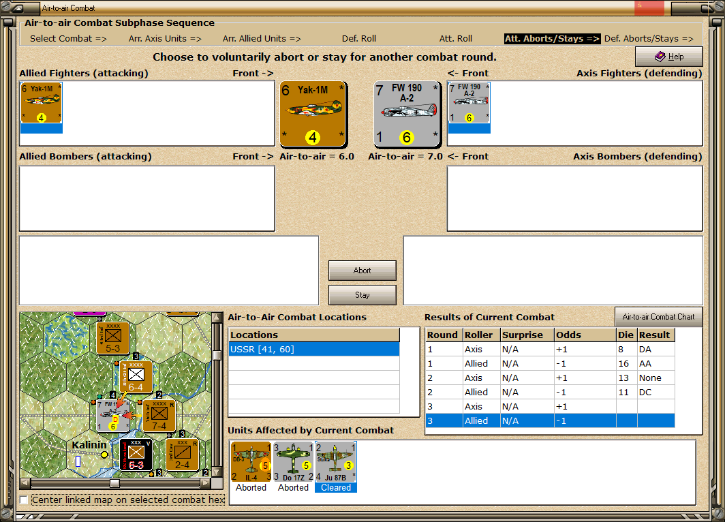Click the map horizontal scrollbar right arrow
The image size is (725, 522).
[x=206, y=483]
